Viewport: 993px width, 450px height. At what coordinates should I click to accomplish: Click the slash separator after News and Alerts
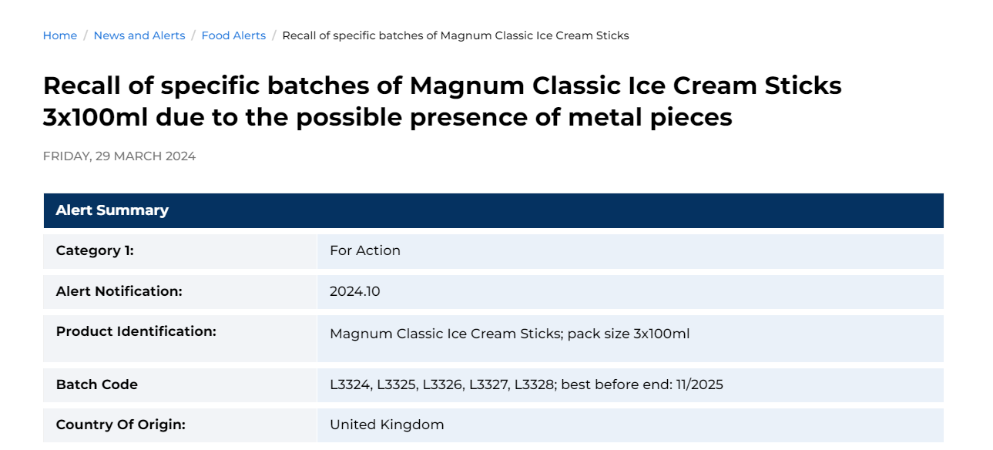[x=193, y=35]
